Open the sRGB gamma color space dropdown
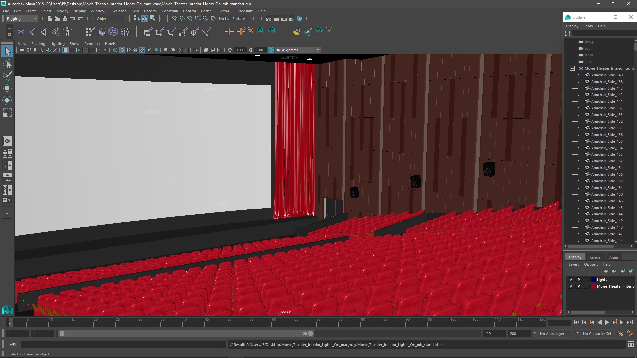637x358 pixels. tap(318, 50)
